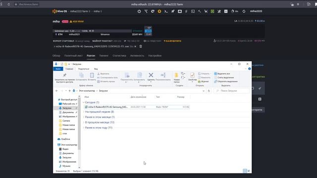Image resolution: width=317 pixels, height=178 pixels.
Task: Click Снять выделение in the ribbon
Action: coord(224,78)
